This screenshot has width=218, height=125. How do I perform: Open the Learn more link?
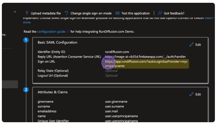27,22
